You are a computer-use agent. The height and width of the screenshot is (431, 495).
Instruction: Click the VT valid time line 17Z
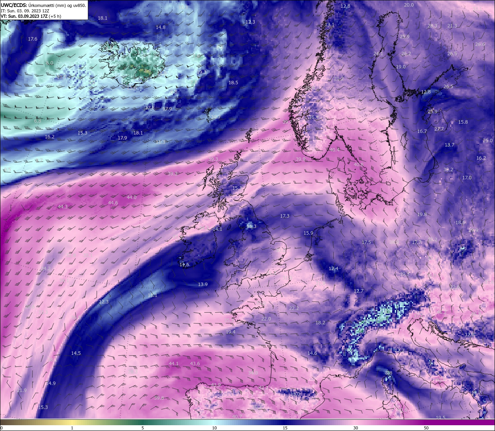31,16
